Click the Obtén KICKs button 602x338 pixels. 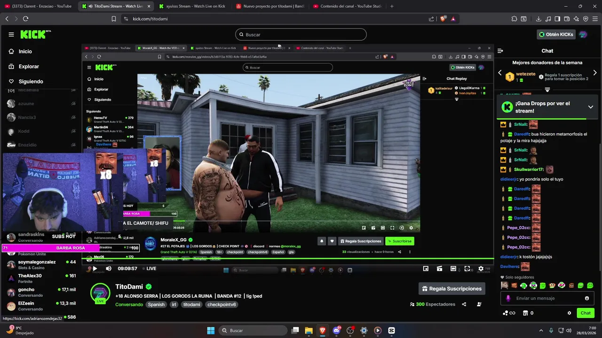point(555,34)
